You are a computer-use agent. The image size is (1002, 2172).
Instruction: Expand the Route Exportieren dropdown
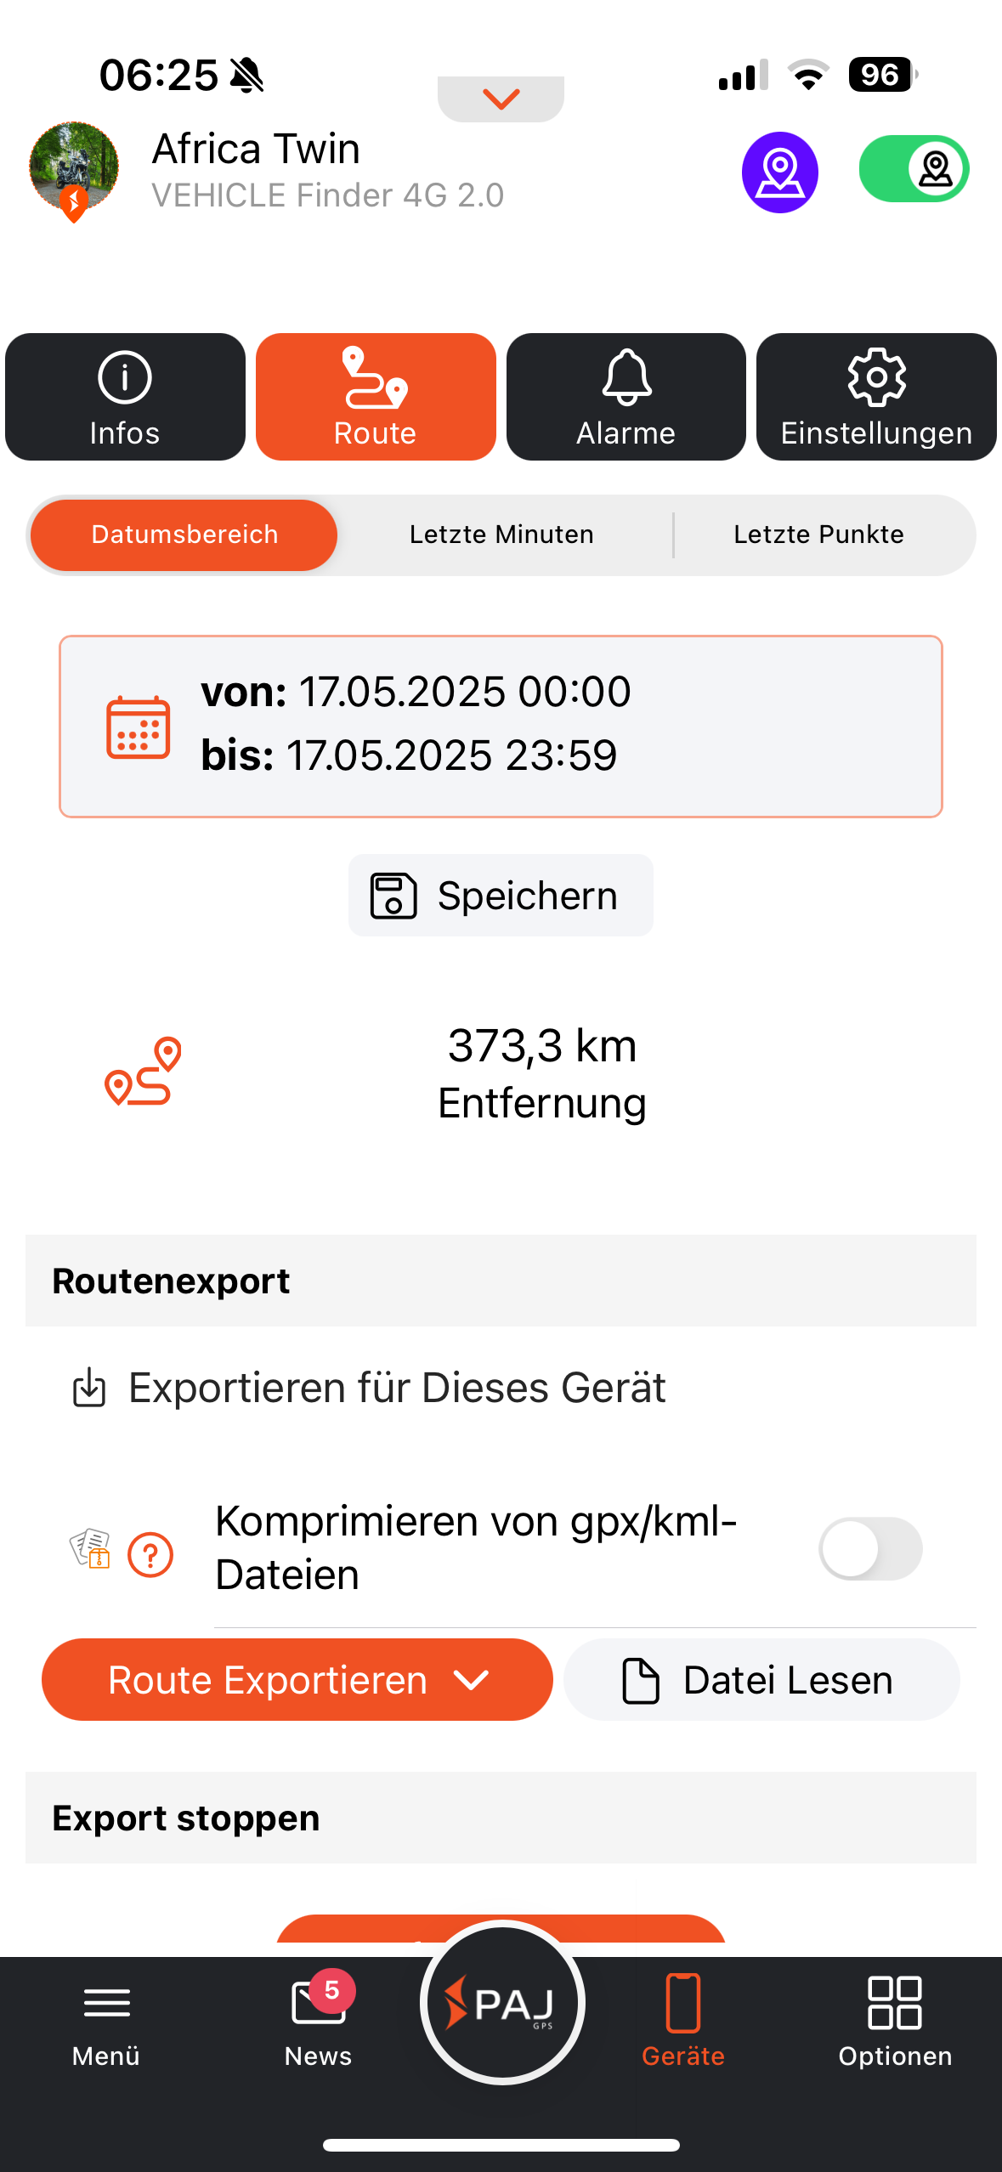pos(297,1680)
